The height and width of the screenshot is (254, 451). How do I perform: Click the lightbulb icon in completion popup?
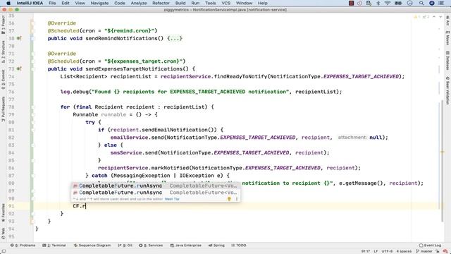[229, 199]
